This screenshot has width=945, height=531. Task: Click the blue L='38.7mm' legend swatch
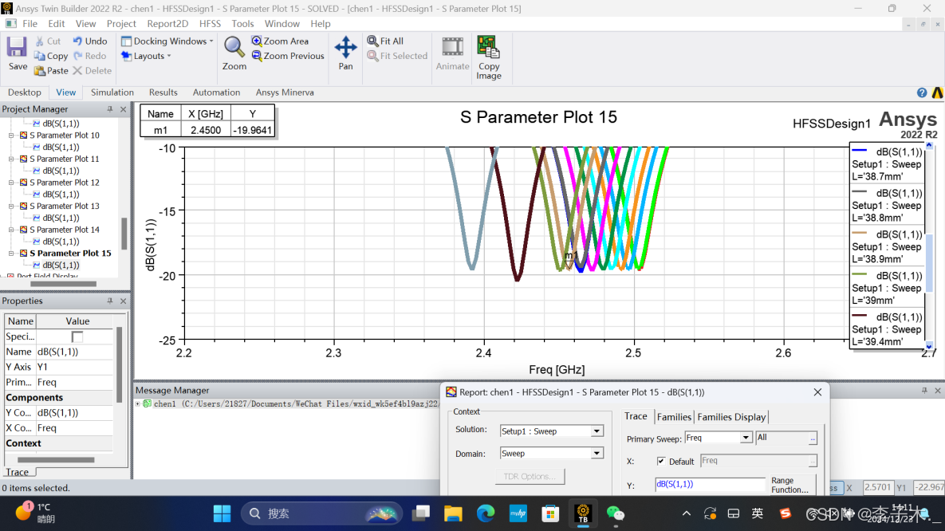coord(860,151)
